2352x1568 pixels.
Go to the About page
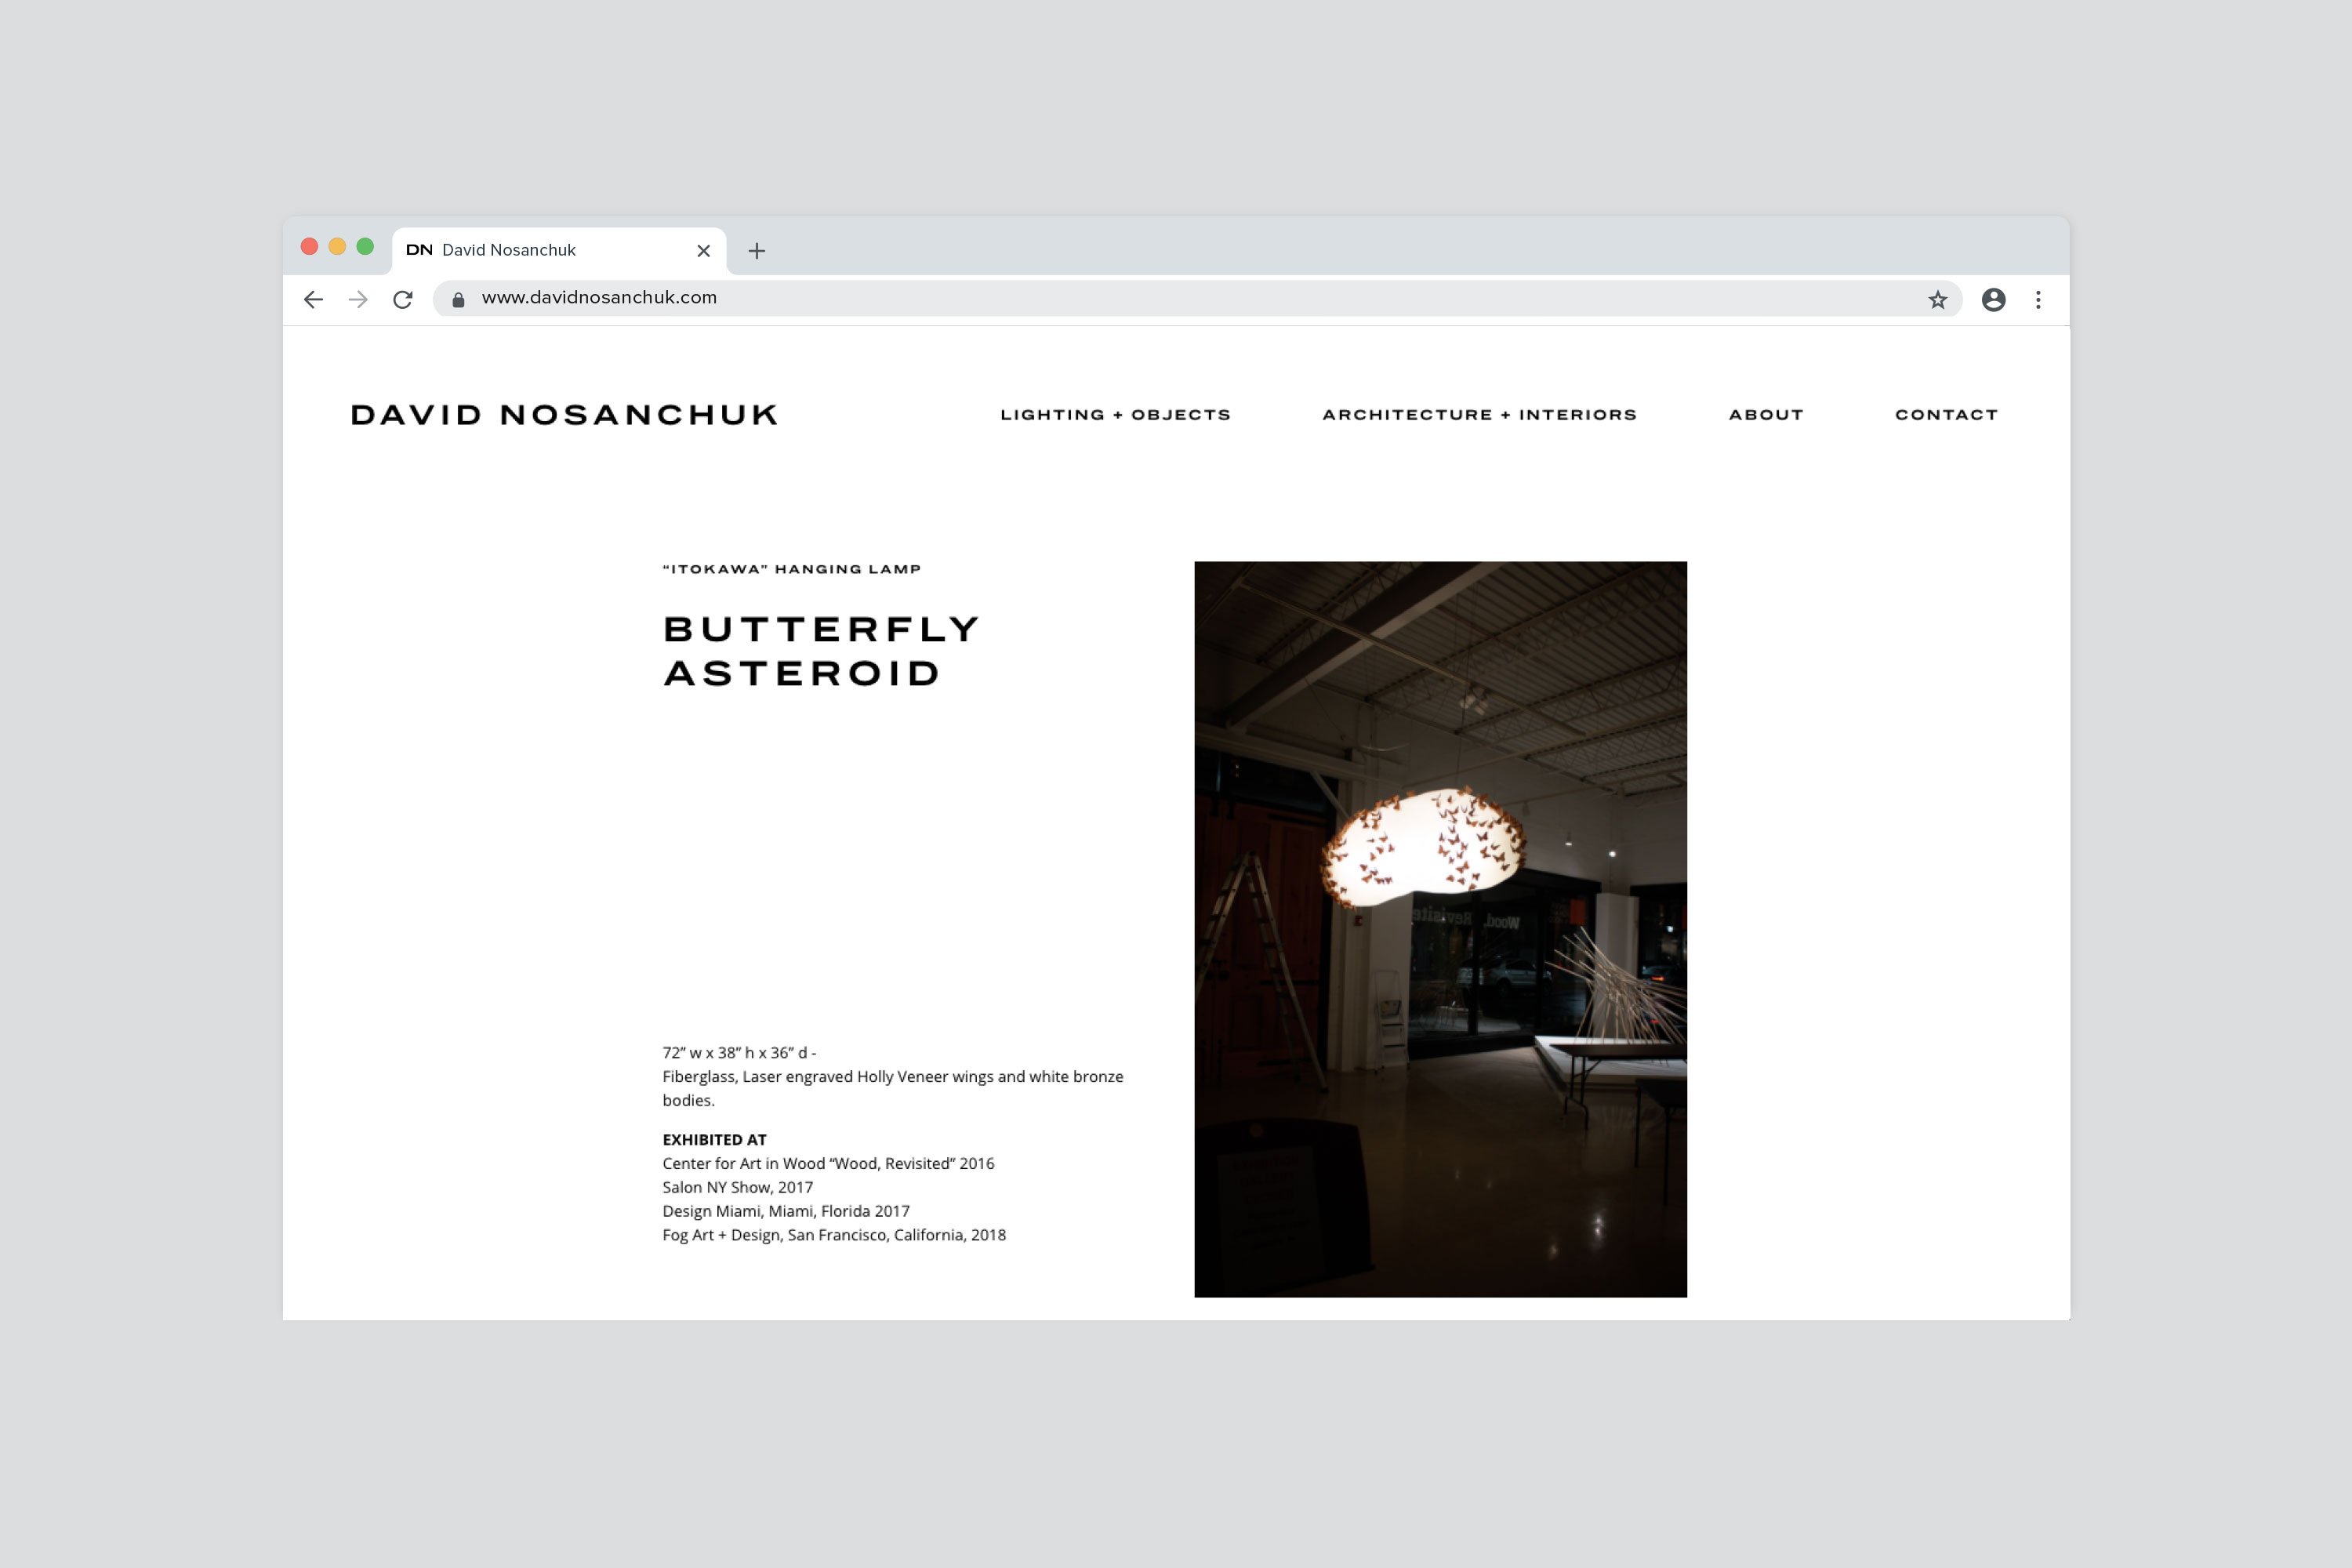click(1766, 415)
